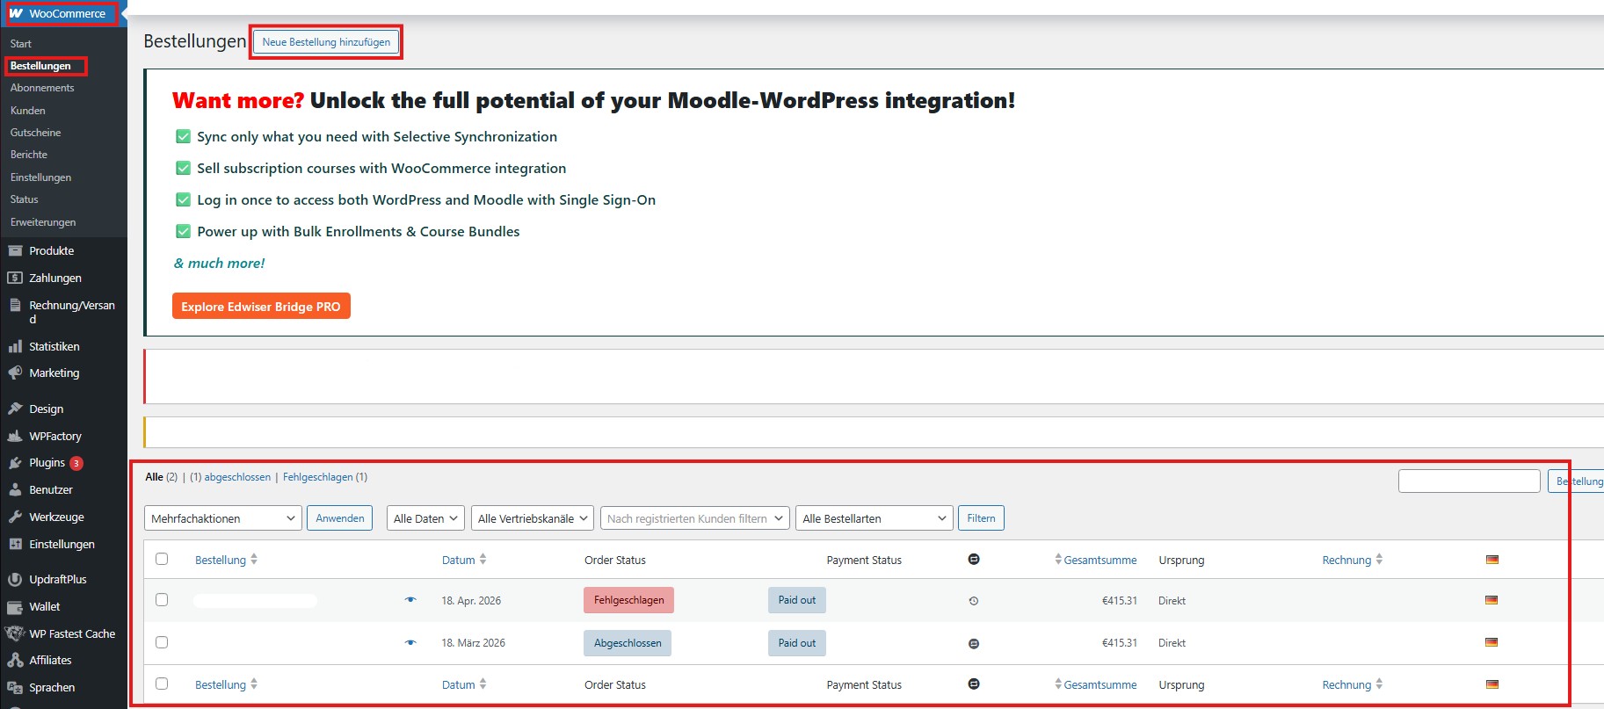This screenshot has height=709, width=1604.
Task: Click the German flag in 18. Apr. 2026 row
Action: [x=1492, y=600]
